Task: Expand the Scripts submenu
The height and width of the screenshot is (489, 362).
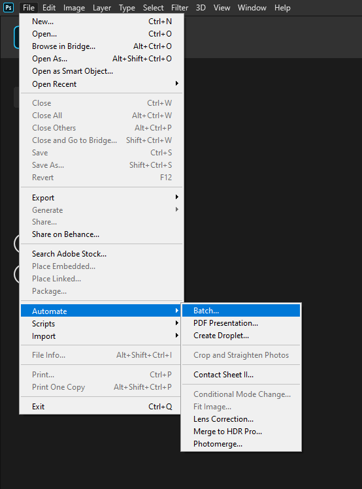Action: 101,324
